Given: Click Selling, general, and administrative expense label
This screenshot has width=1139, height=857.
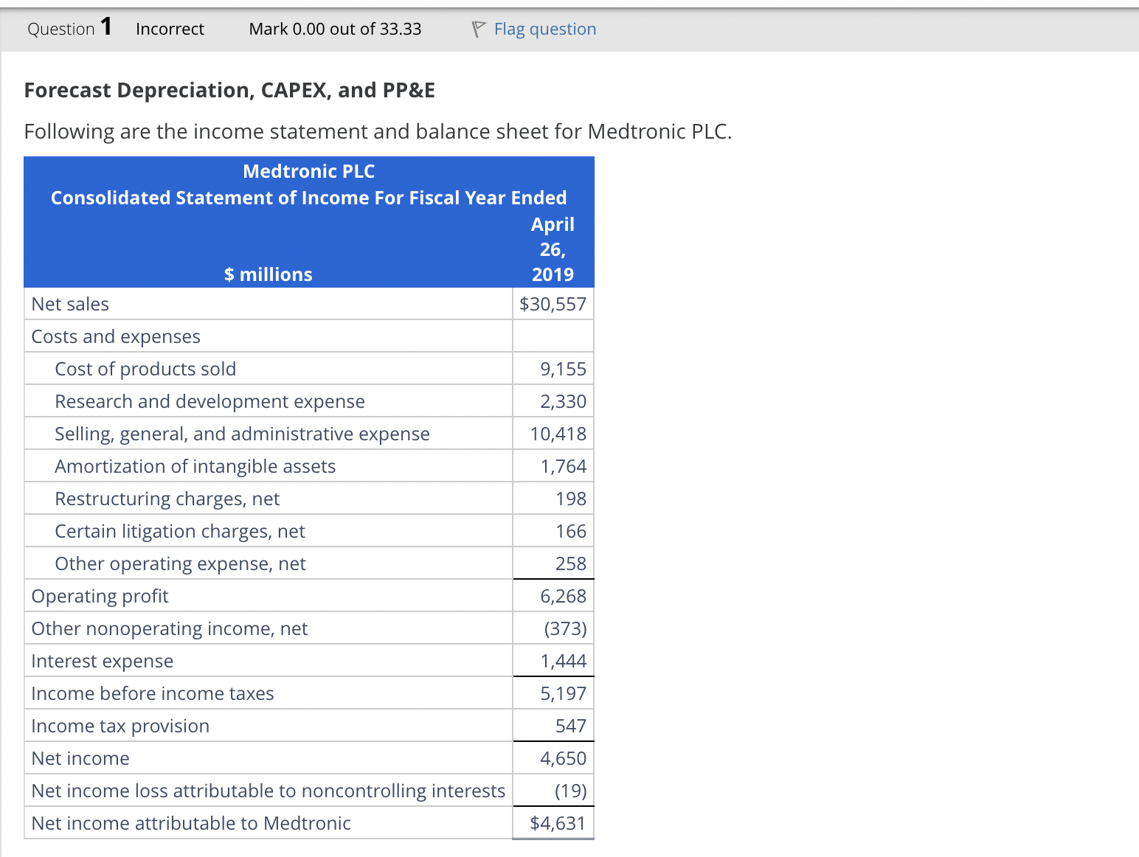Looking at the screenshot, I should (242, 434).
